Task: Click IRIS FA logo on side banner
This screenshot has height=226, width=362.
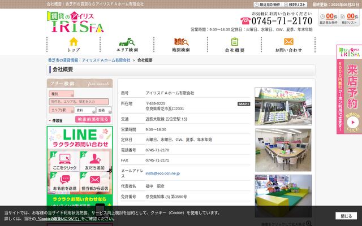Action: coord(349,52)
